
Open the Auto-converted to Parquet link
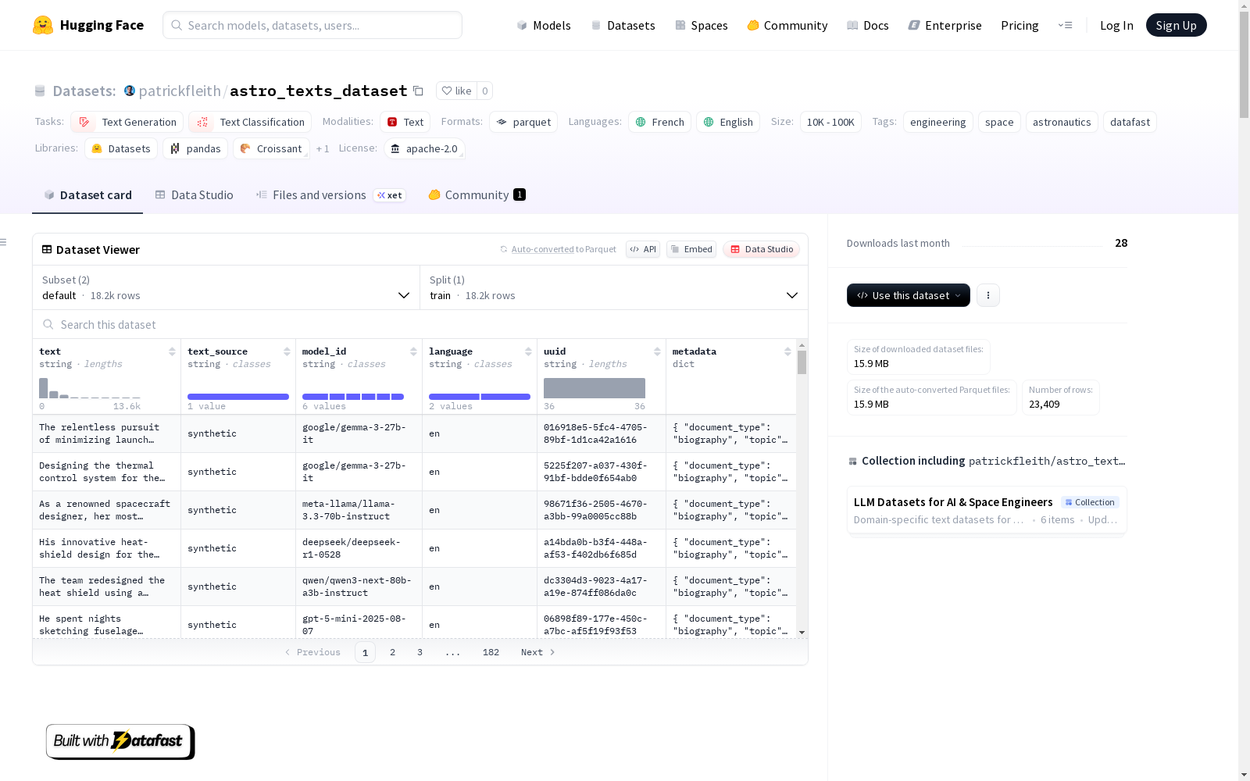coord(558,249)
